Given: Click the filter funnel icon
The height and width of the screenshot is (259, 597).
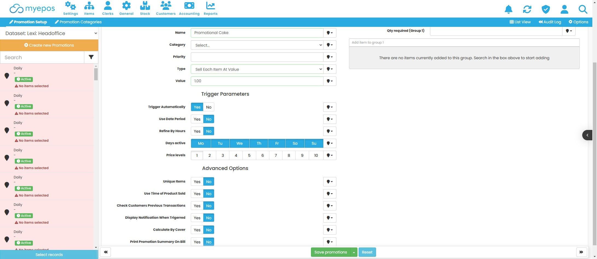Looking at the screenshot, I should coord(91,57).
